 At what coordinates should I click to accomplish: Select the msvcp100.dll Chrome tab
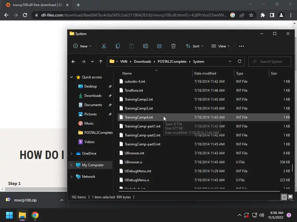click(x=36, y=5)
